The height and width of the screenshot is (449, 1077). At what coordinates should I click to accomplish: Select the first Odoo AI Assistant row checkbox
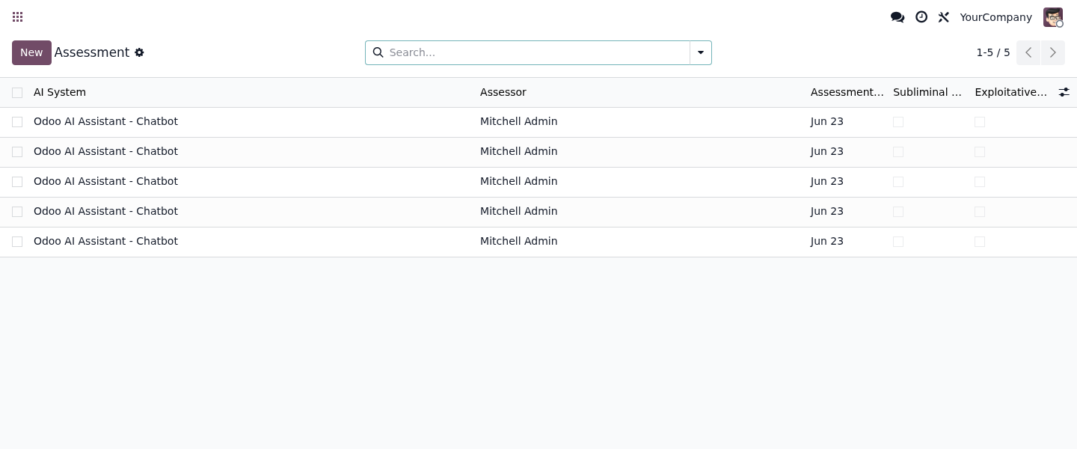tap(17, 122)
